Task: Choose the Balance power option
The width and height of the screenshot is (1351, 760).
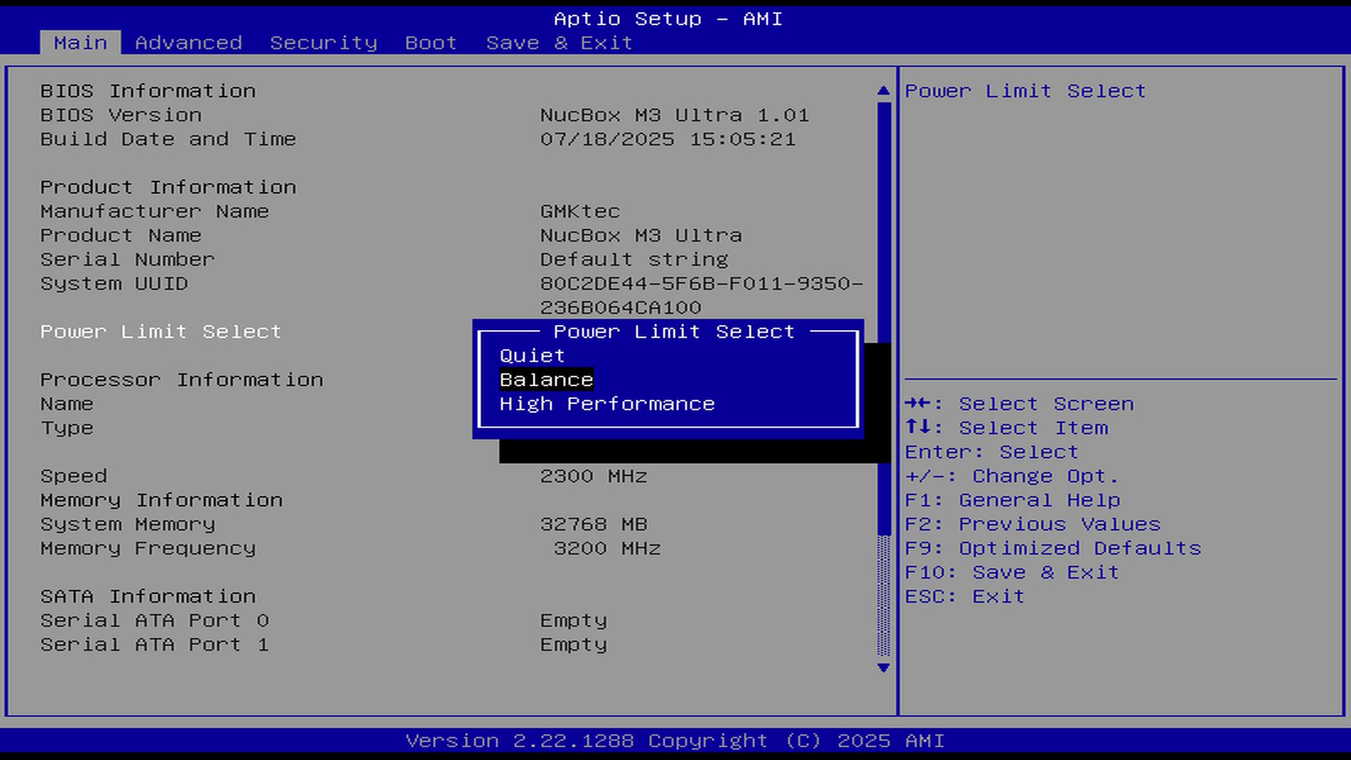Action: (x=546, y=380)
